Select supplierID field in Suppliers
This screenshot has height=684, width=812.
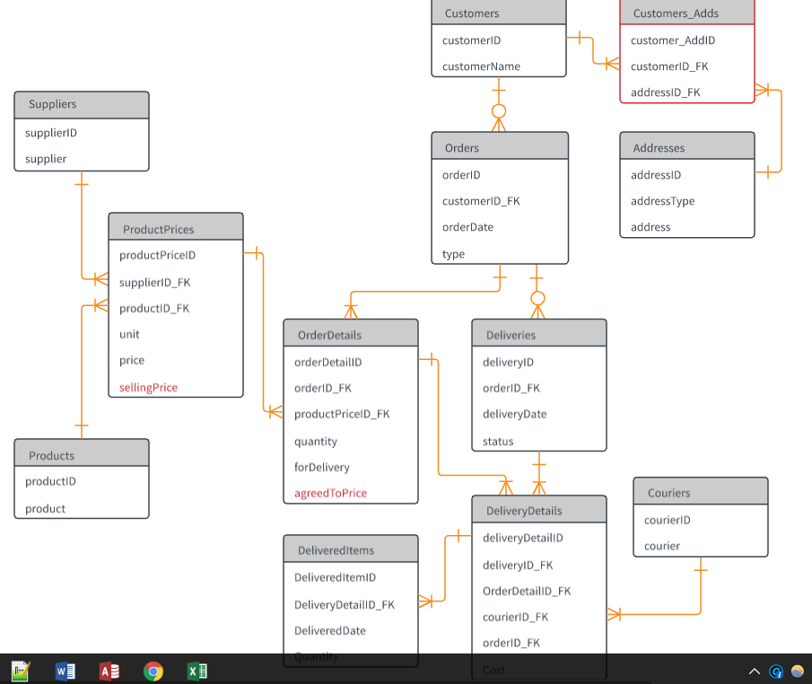pyautogui.click(x=51, y=133)
